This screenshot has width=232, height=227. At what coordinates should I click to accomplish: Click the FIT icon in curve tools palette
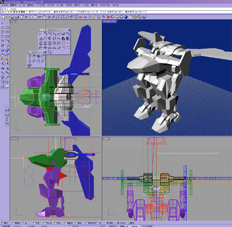point(41,43)
